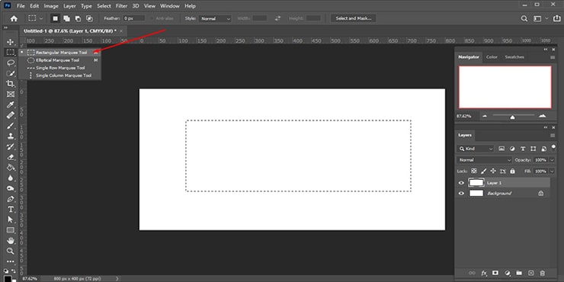Select the Pen tool
Screen dimensions: 564x282
pyautogui.click(x=11, y=199)
